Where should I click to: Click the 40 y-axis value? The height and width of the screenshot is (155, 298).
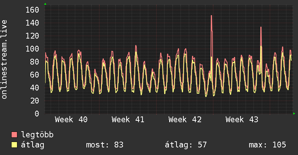point(34,88)
